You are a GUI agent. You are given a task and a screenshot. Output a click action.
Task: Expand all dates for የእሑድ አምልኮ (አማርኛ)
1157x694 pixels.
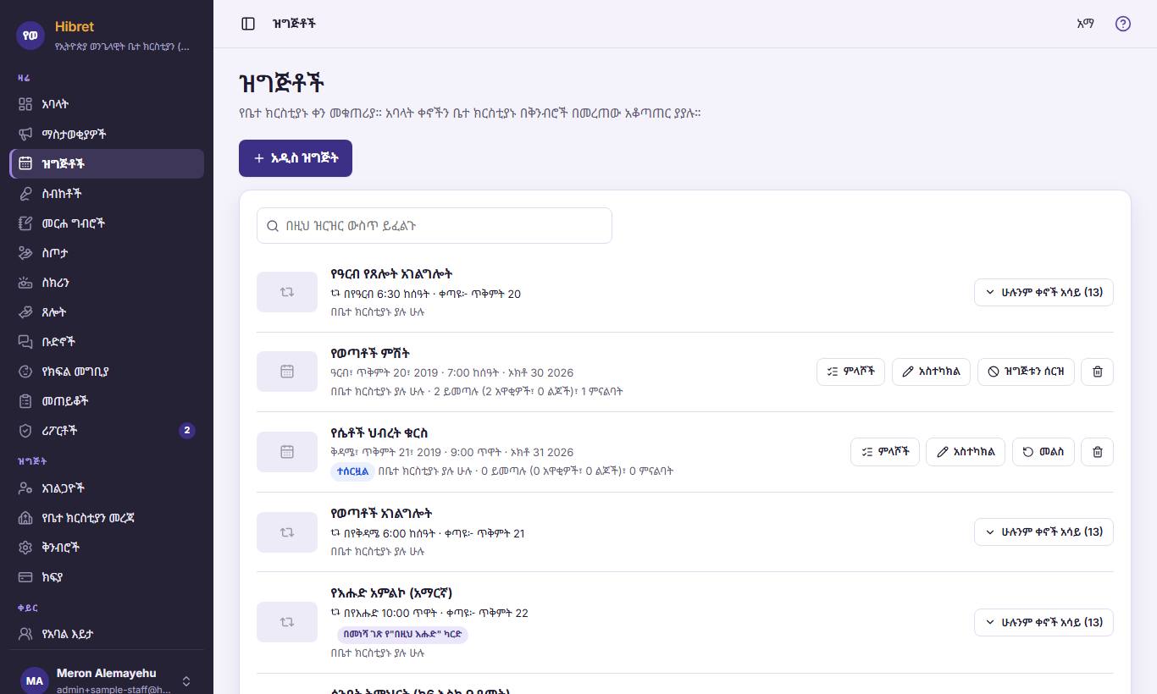(1044, 622)
